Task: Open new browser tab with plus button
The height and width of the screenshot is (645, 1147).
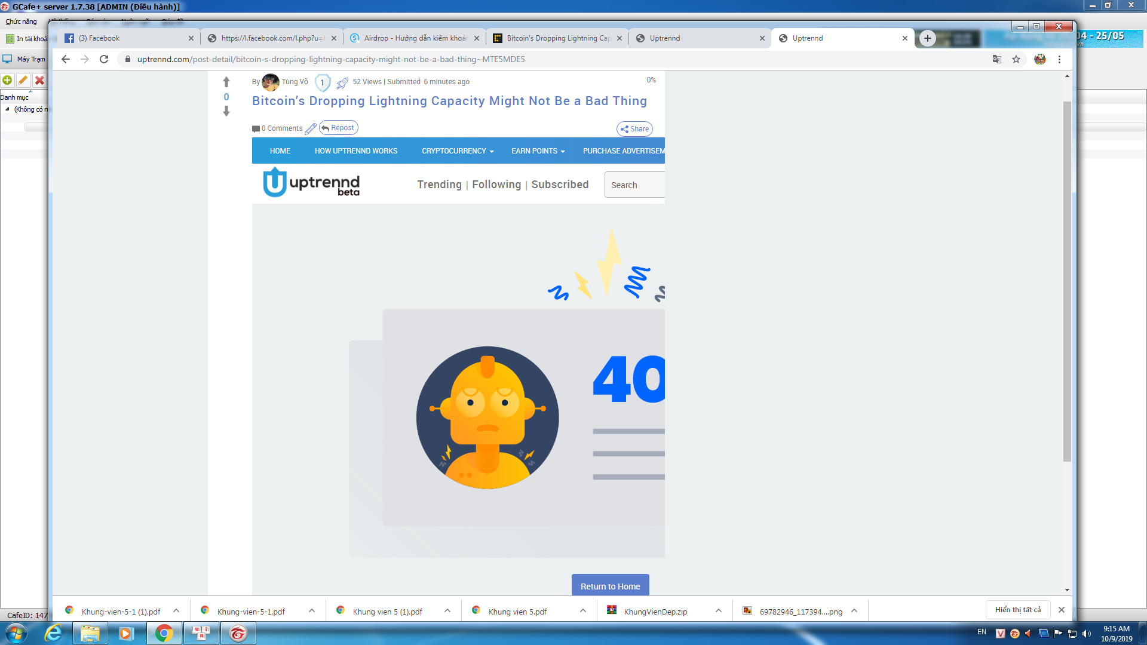Action: [x=927, y=38]
